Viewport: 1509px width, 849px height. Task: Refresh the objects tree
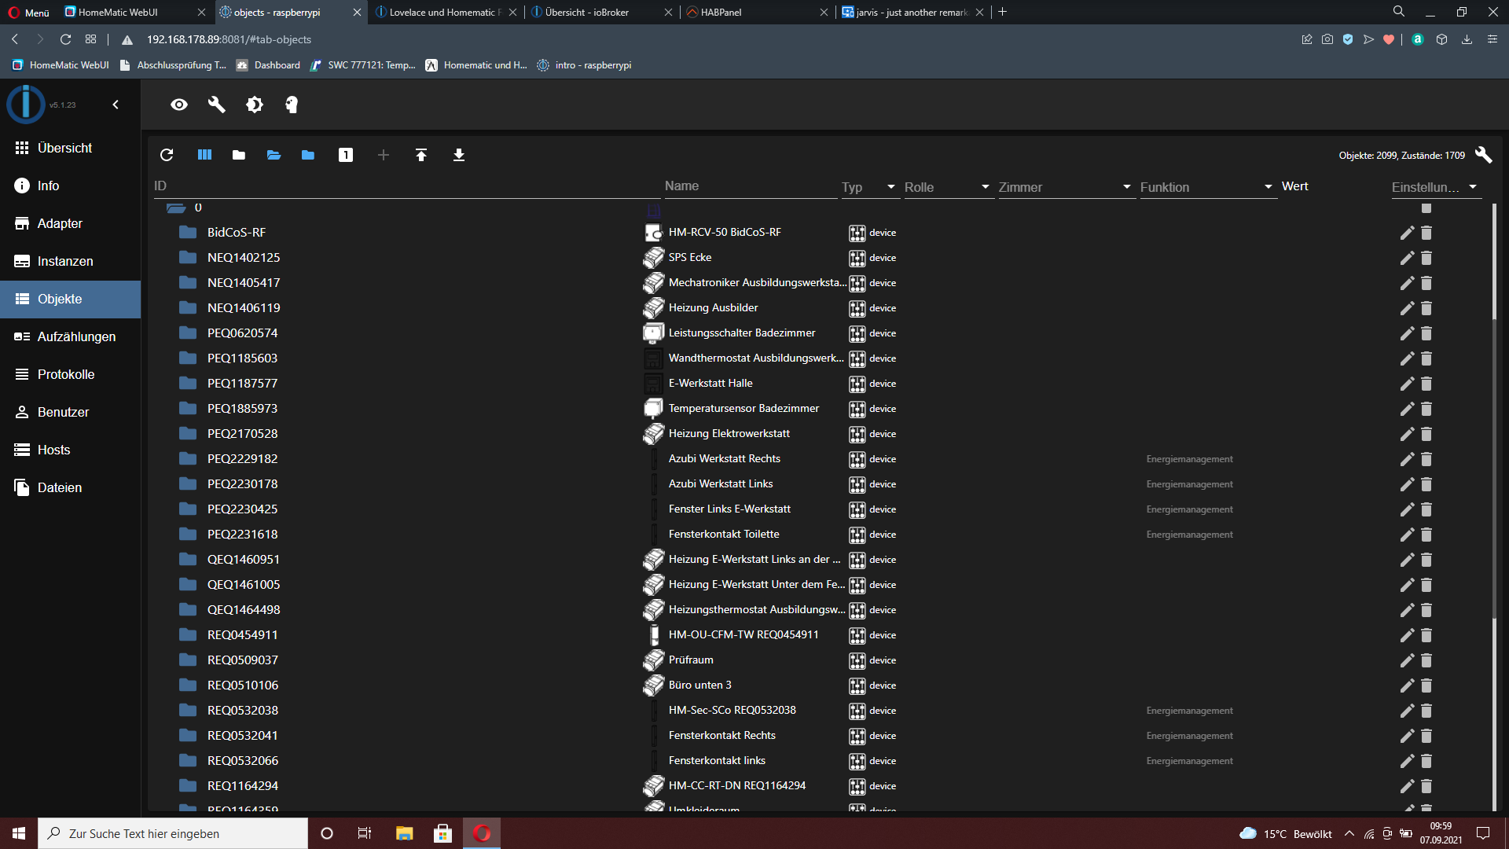click(167, 155)
